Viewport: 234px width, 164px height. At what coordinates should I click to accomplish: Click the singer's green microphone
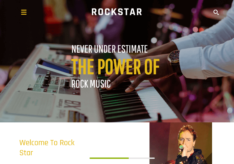181,147
